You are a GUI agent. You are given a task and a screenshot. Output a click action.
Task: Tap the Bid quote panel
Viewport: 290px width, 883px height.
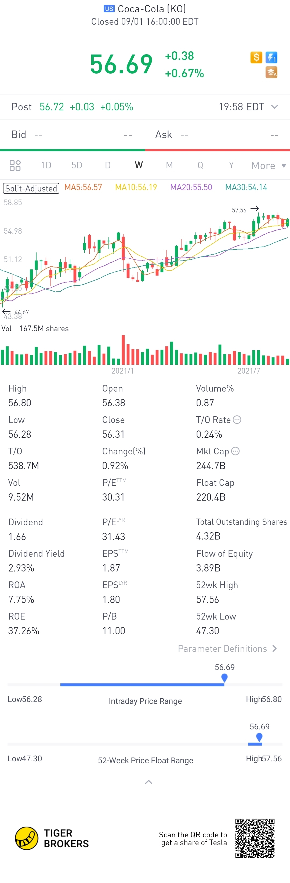(72, 134)
